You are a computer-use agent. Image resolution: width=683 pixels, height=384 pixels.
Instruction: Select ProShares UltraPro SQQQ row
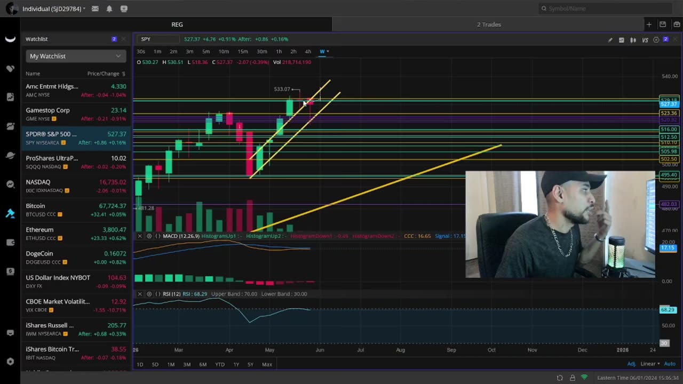point(76,162)
